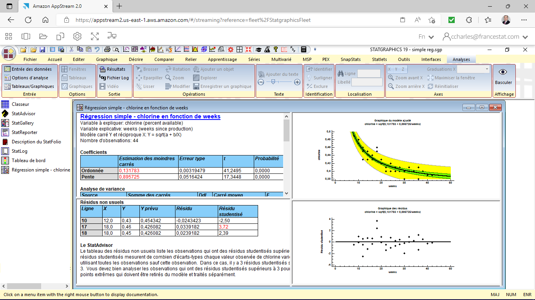Open the Multivarié menu

pos(281,59)
